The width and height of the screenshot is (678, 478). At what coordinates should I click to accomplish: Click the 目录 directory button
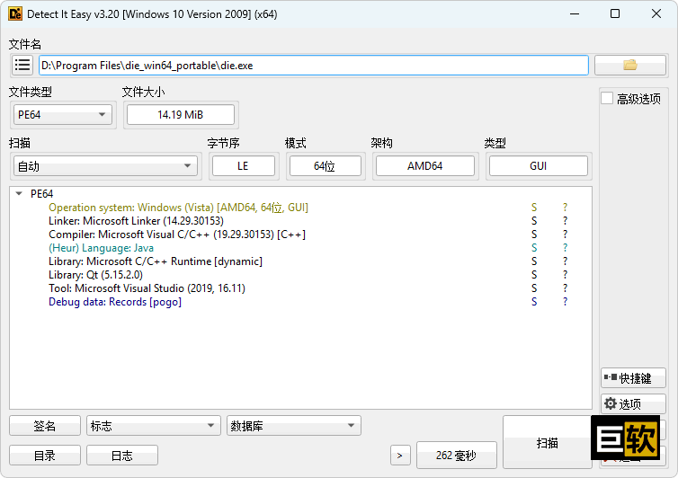coord(45,456)
